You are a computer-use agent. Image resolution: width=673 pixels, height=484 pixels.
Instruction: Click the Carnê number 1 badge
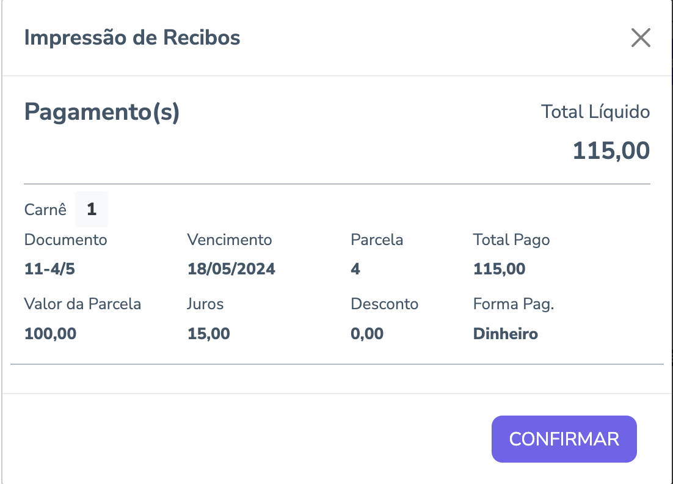(92, 210)
